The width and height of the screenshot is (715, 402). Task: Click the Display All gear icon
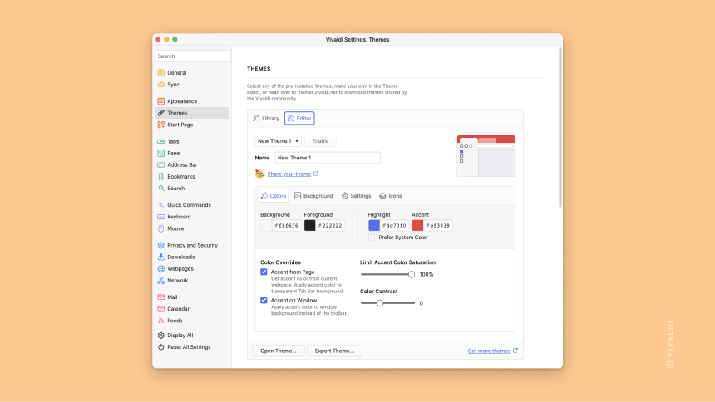point(161,335)
